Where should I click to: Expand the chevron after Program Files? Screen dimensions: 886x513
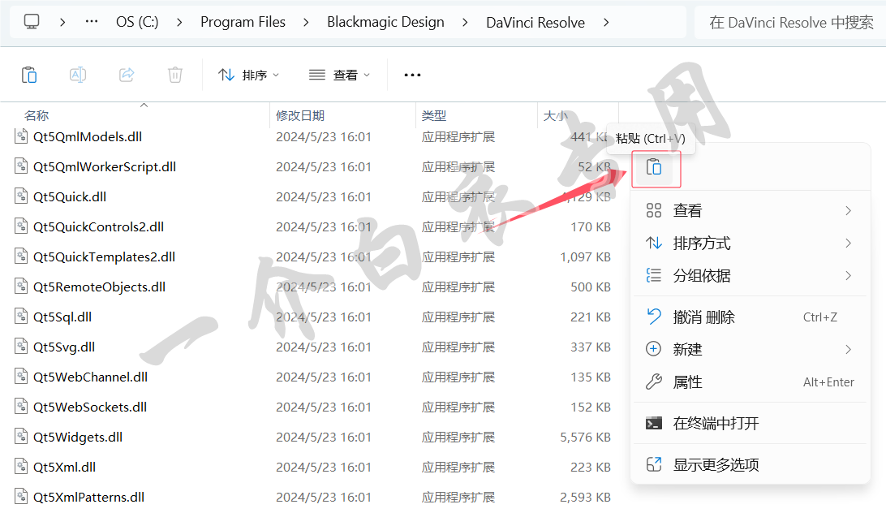tap(306, 23)
